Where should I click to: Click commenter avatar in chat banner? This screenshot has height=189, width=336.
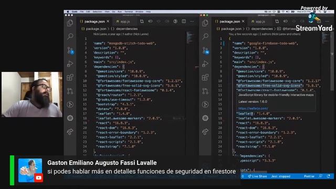click(30, 170)
